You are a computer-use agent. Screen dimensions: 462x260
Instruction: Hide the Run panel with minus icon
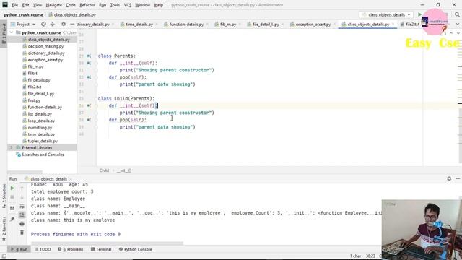[x=458, y=178]
